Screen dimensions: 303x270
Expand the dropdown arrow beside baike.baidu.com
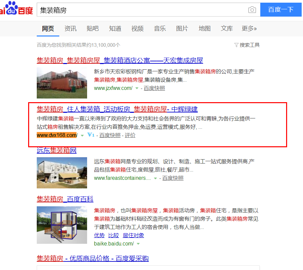click(138, 244)
